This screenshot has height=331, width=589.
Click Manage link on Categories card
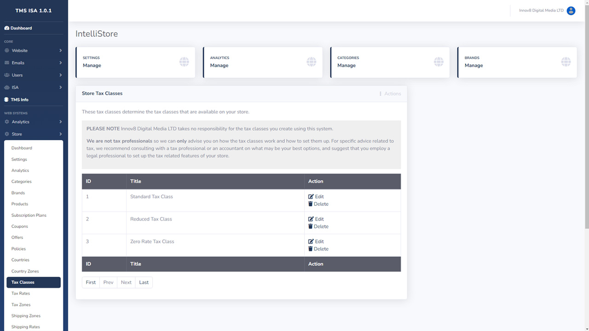point(346,65)
